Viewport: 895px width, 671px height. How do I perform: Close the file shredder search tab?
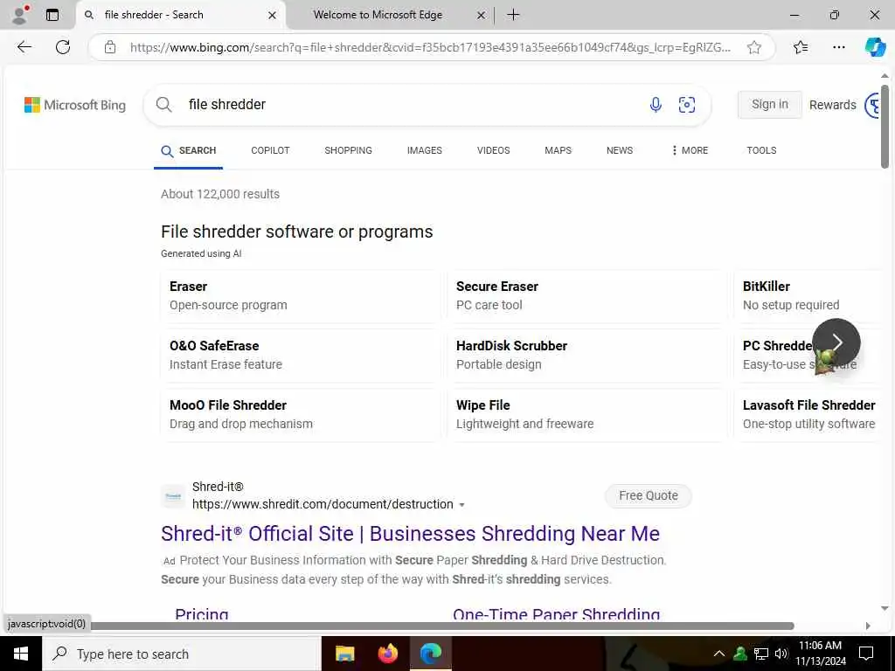pos(273,16)
